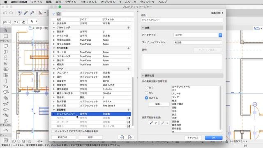Click the OK button

[214, 138]
